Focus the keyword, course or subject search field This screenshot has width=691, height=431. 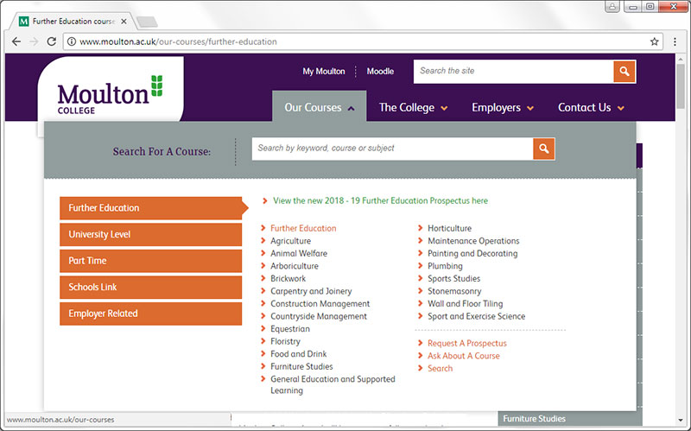pos(392,149)
